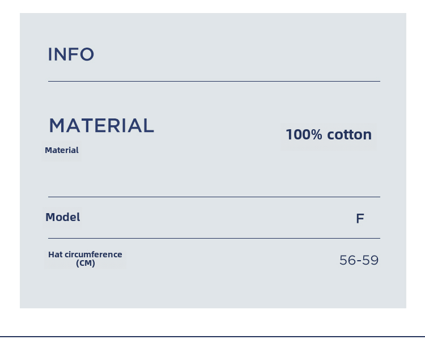Click the word Hat in the size label

(x=55, y=254)
